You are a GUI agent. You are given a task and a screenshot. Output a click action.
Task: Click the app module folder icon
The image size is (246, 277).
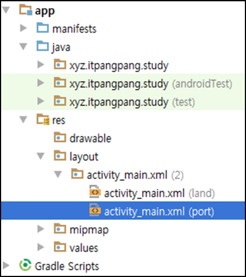[x=26, y=10]
